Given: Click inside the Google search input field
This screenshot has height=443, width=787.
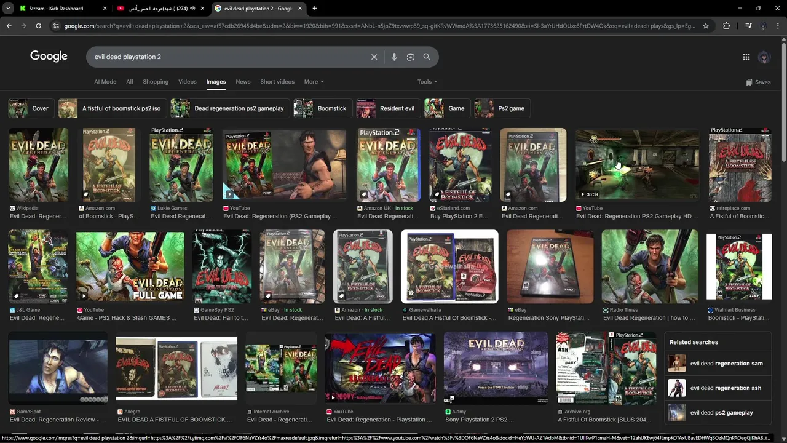Looking at the screenshot, I should [x=227, y=57].
